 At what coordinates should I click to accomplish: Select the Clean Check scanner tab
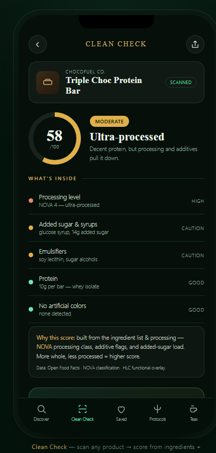82,413
